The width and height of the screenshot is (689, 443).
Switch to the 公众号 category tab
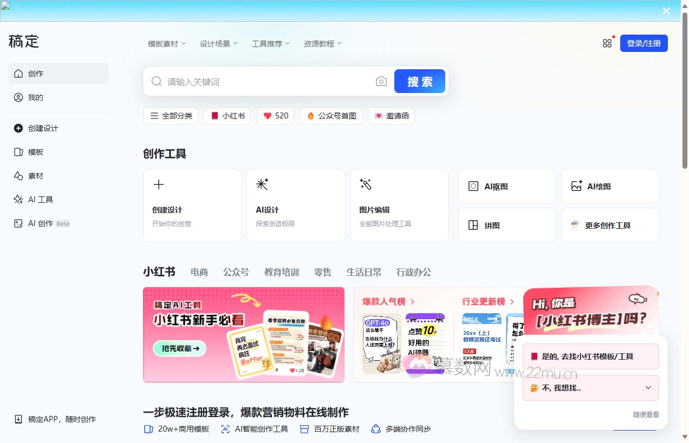pos(236,272)
